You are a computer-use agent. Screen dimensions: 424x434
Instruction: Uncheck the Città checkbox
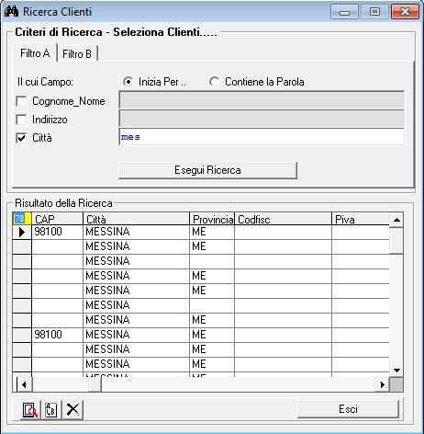click(21, 138)
